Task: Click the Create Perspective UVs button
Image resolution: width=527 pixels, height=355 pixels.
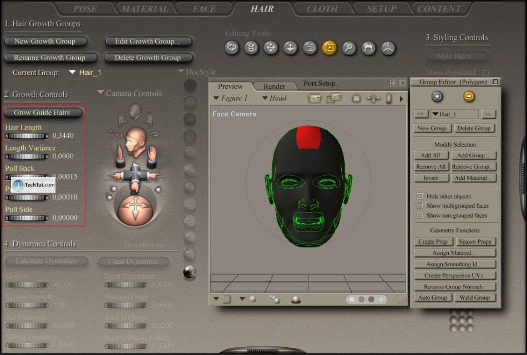Action: [455, 275]
